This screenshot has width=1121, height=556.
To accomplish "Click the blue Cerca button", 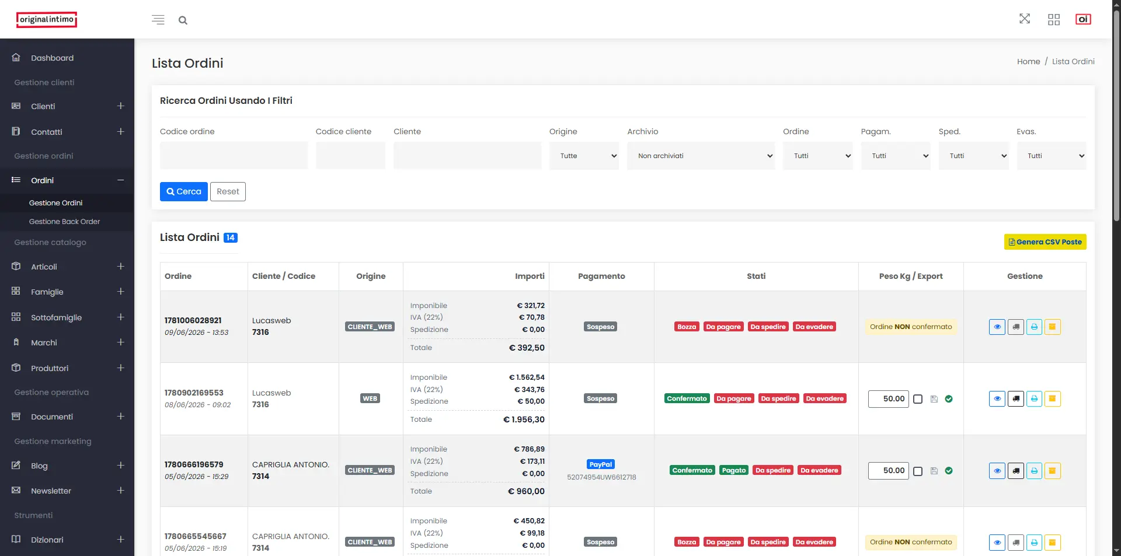I will click(183, 191).
